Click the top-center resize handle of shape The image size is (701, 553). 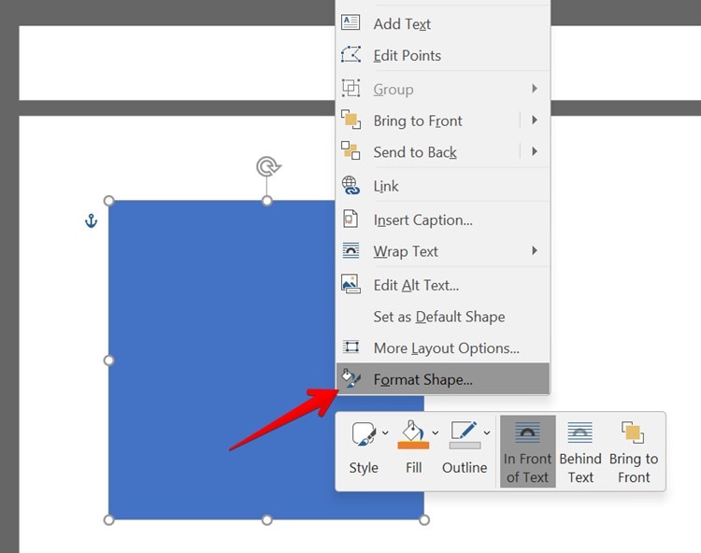[x=267, y=201]
